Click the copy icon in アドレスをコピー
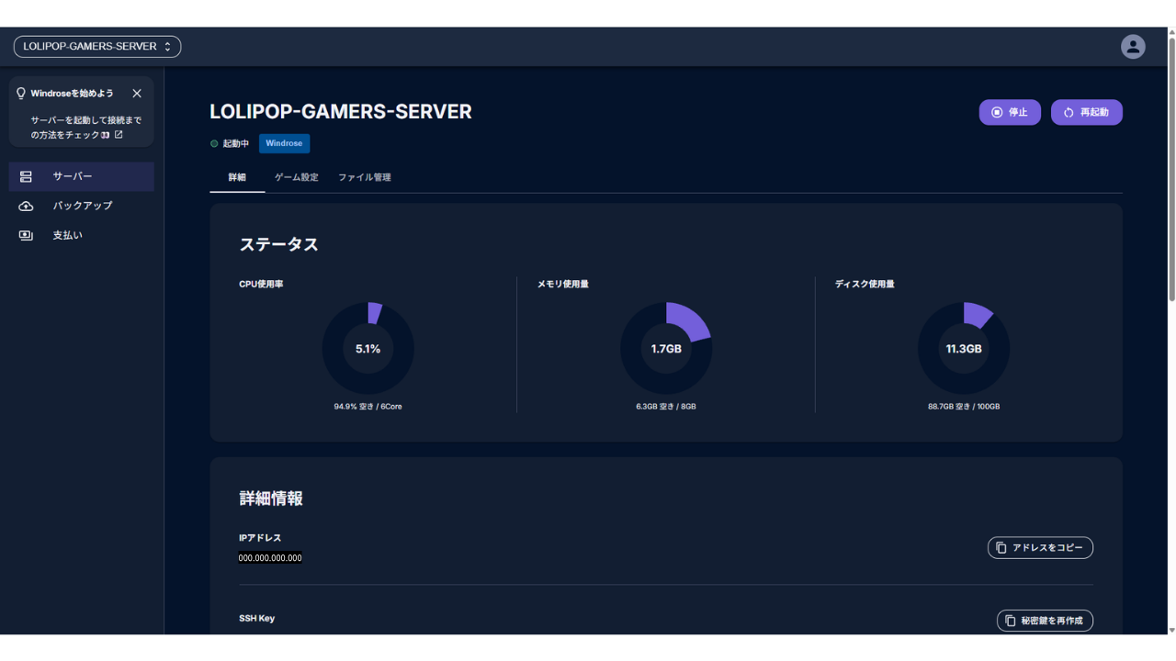The image size is (1176, 661). click(1001, 548)
